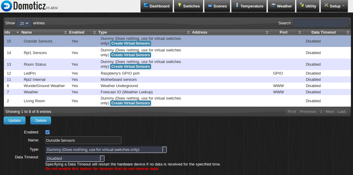Screen dimensions: 353x175
Task: Expand the Setup menu arrow
Action: click(343, 6)
